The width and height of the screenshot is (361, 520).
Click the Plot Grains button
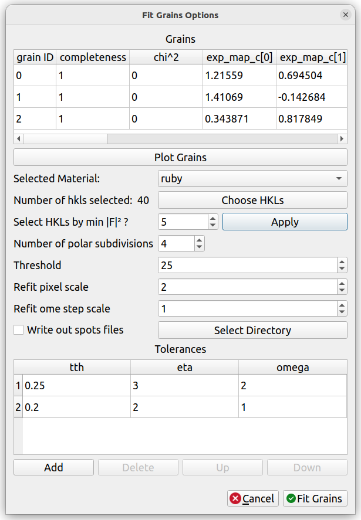(x=180, y=157)
